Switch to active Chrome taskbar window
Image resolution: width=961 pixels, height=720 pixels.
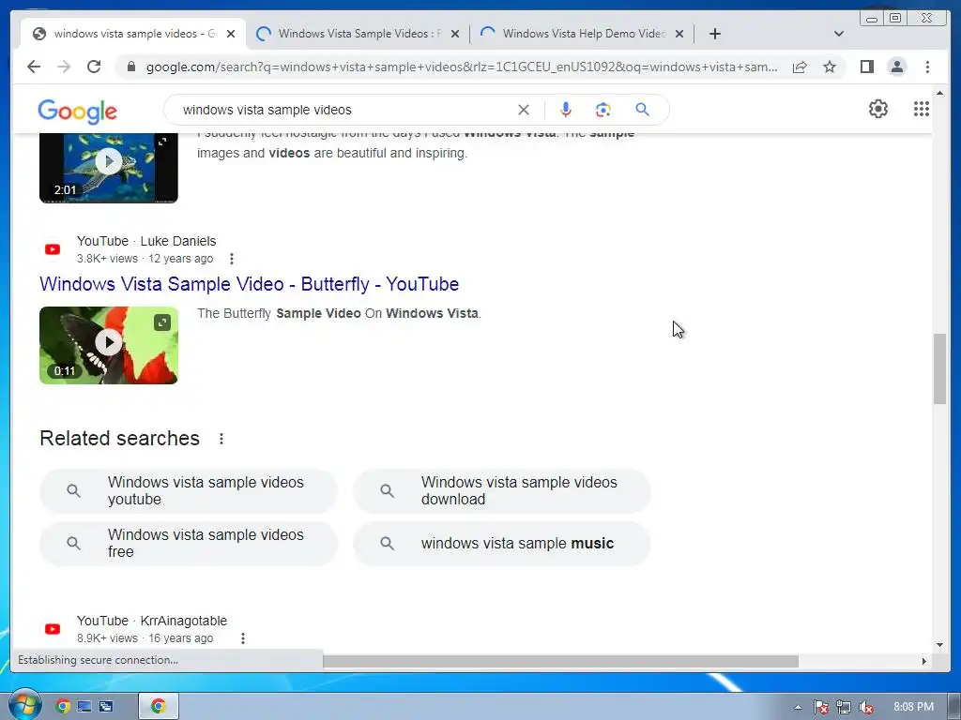click(158, 707)
